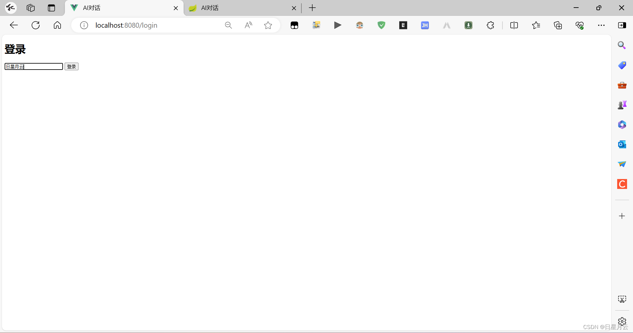Open sidebar Games chess icon
633x333 pixels.
coord(622,105)
